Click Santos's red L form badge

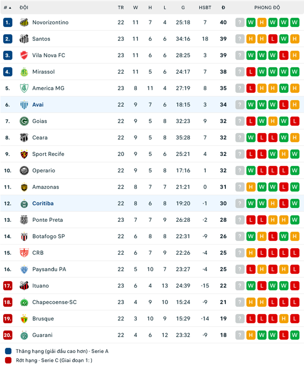pyautogui.click(x=273, y=39)
